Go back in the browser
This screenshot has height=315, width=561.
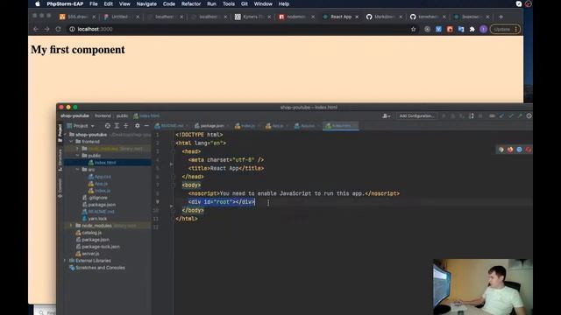click(35, 29)
